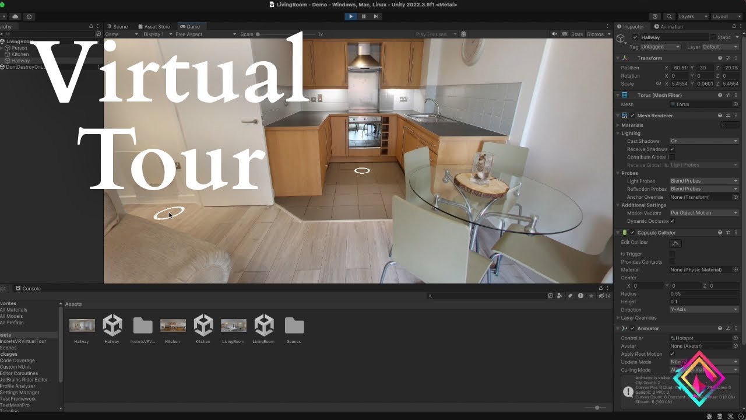The image size is (746, 420).
Task: Toggle Receive Shadows checkbox
Action: [672, 149]
